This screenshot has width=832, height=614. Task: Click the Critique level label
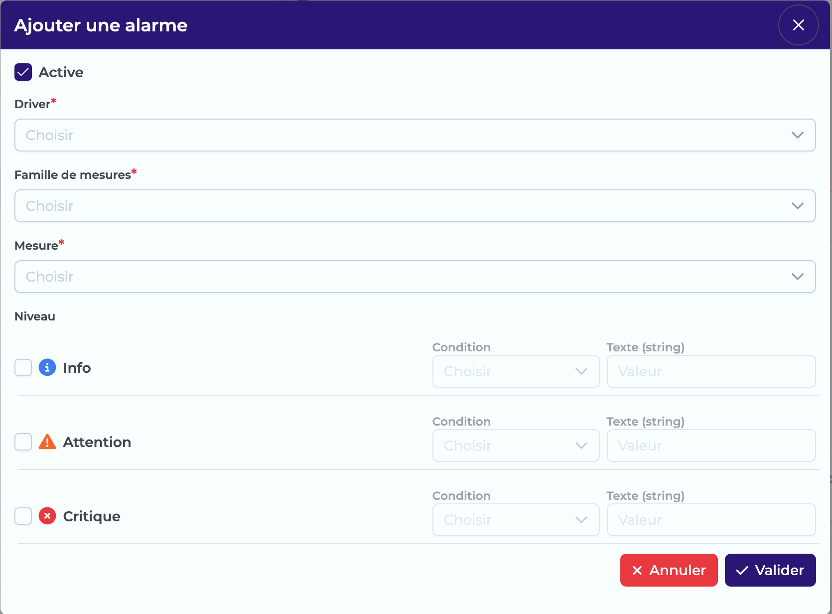tap(92, 517)
